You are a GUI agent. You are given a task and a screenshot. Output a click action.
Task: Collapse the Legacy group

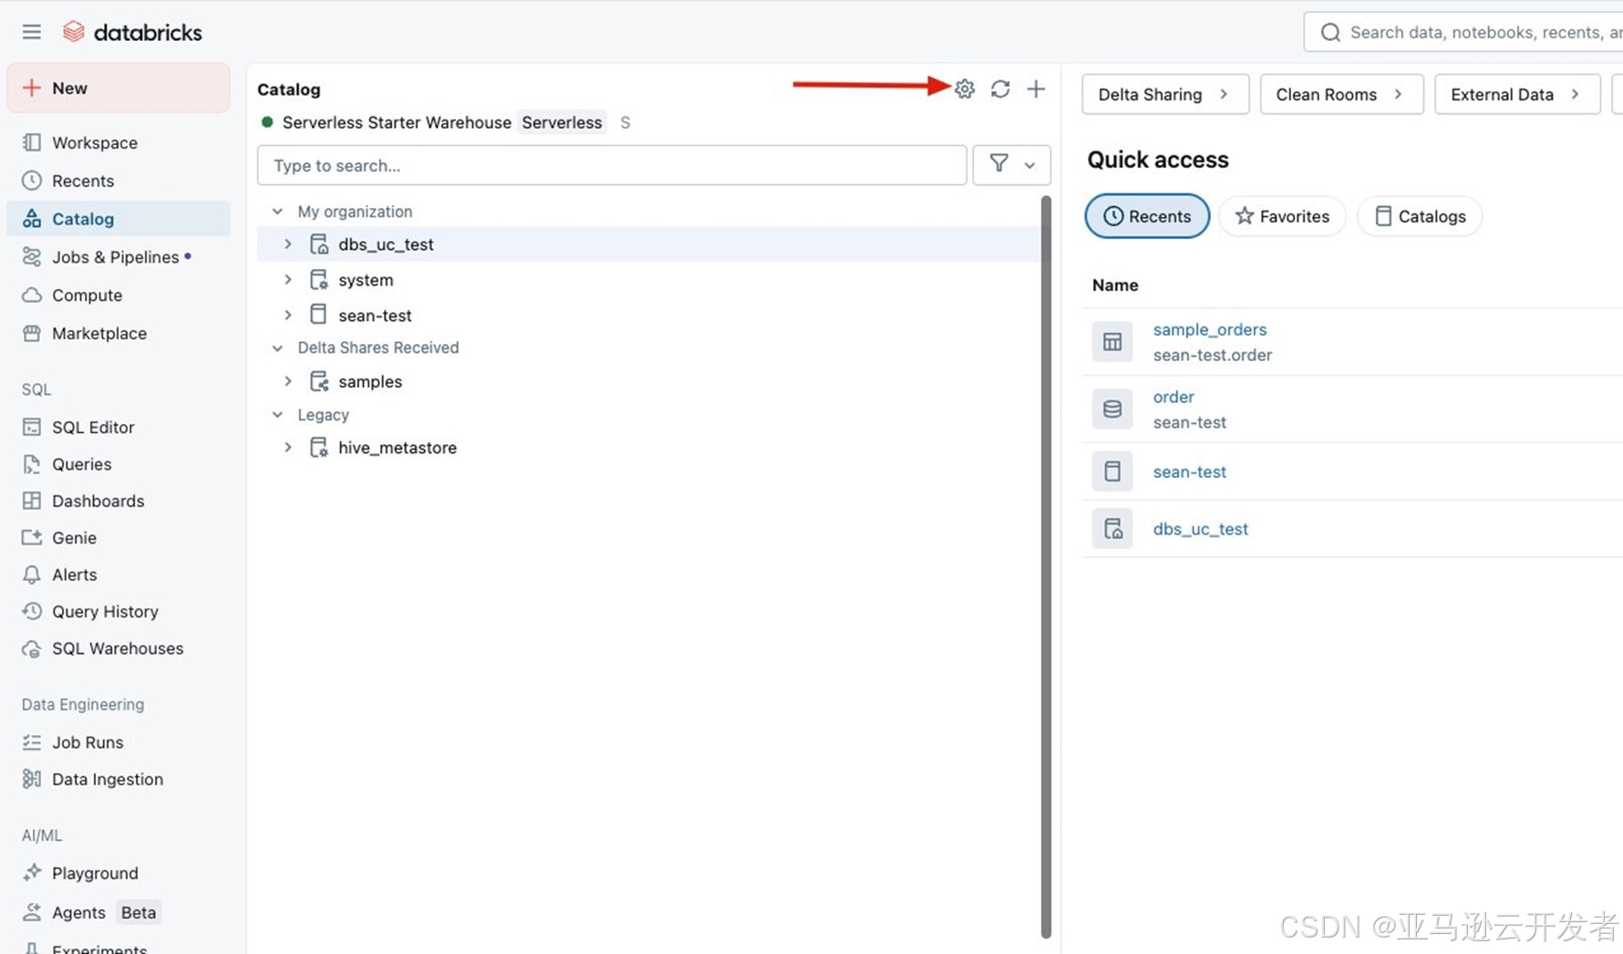coord(277,415)
